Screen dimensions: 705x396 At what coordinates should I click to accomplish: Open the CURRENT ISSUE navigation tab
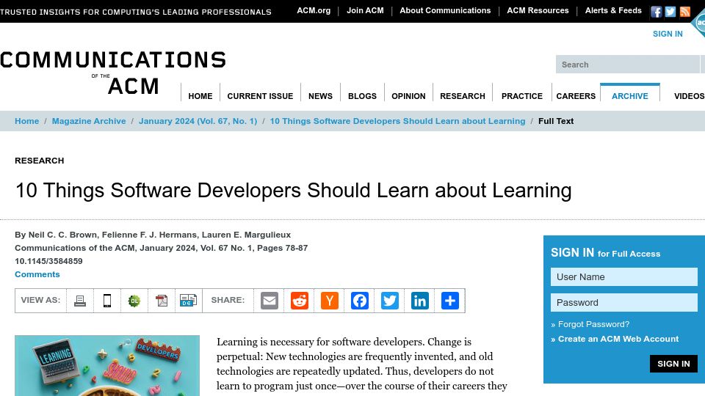click(260, 96)
